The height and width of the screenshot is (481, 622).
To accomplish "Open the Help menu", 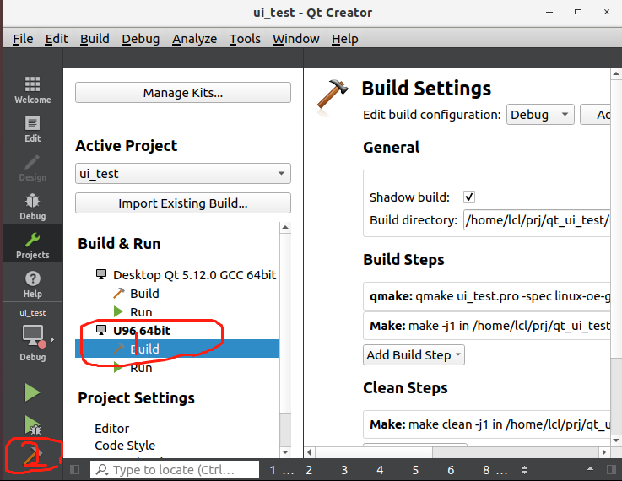I will (x=344, y=39).
